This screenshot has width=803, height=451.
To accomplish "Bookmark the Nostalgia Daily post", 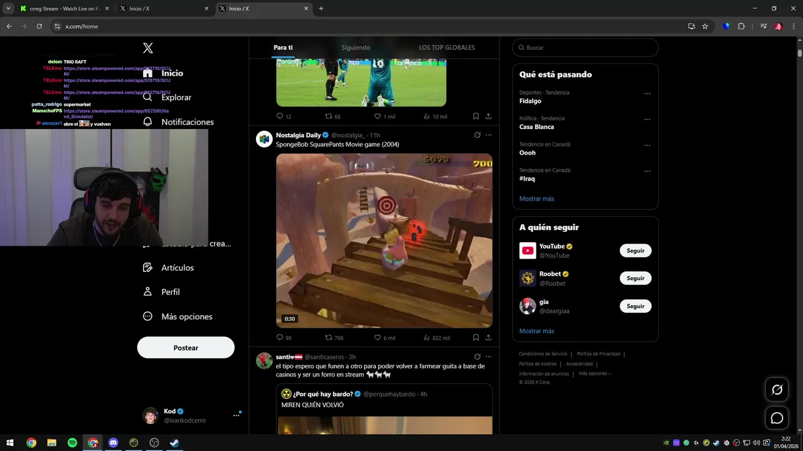I will pyautogui.click(x=476, y=338).
